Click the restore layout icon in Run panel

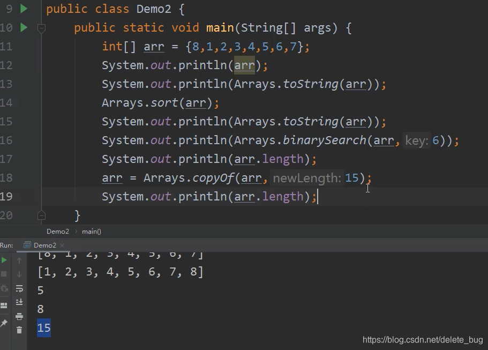[4, 305]
